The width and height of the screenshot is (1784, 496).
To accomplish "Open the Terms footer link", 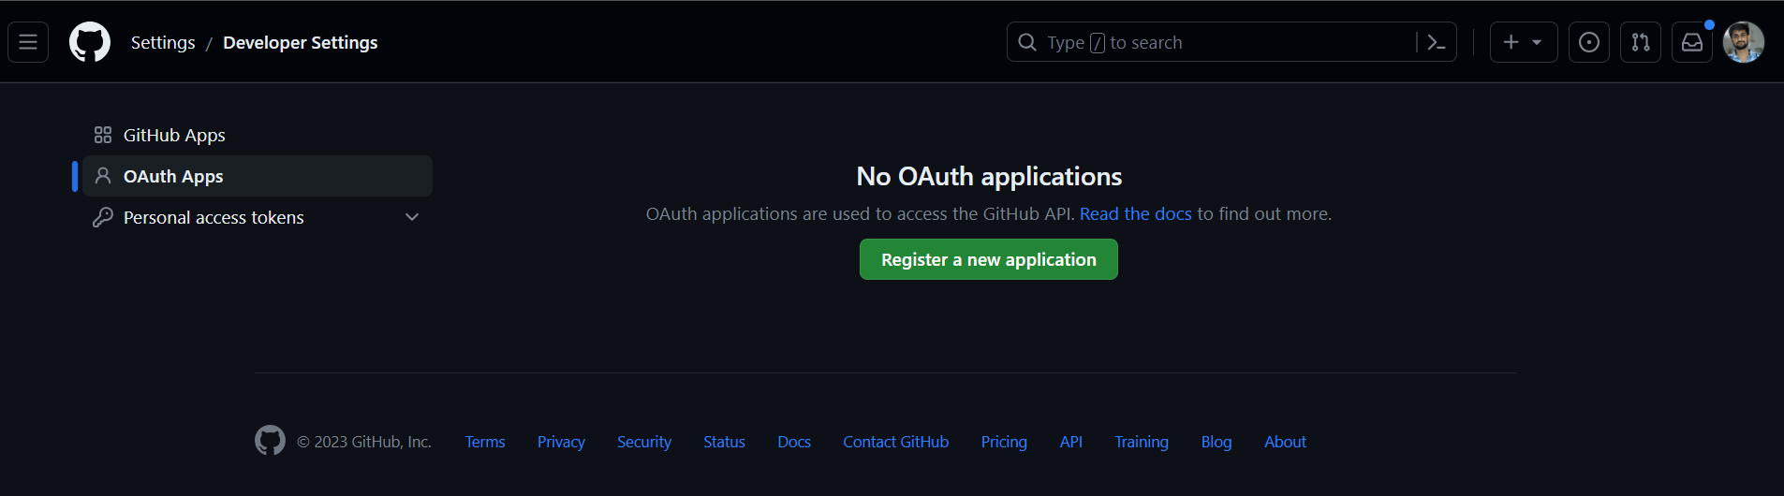I will click(485, 442).
